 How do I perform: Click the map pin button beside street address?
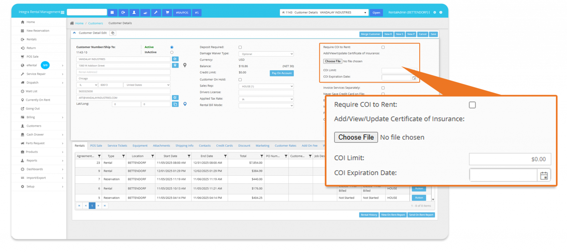[175, 65]
